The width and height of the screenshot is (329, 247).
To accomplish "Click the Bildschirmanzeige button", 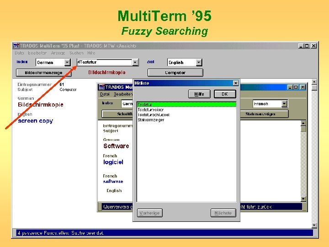I will click(44, 73).
